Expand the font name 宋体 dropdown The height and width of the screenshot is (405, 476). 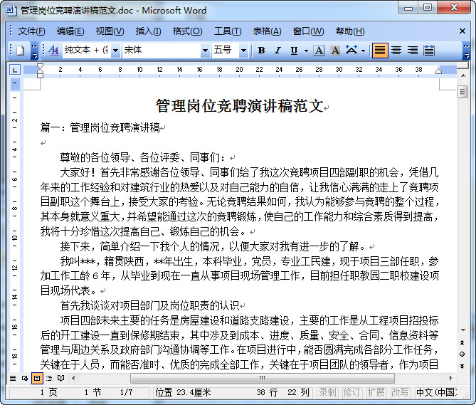point(205,51)
